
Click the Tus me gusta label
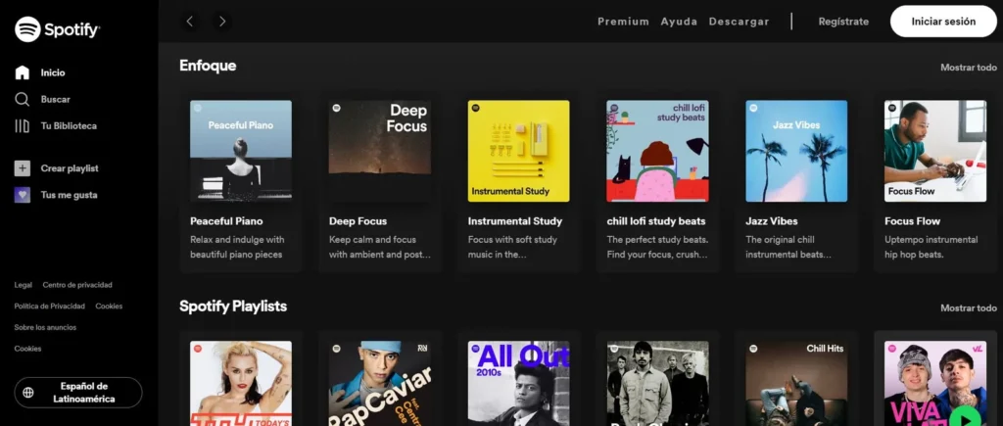[x=70, y=195]
